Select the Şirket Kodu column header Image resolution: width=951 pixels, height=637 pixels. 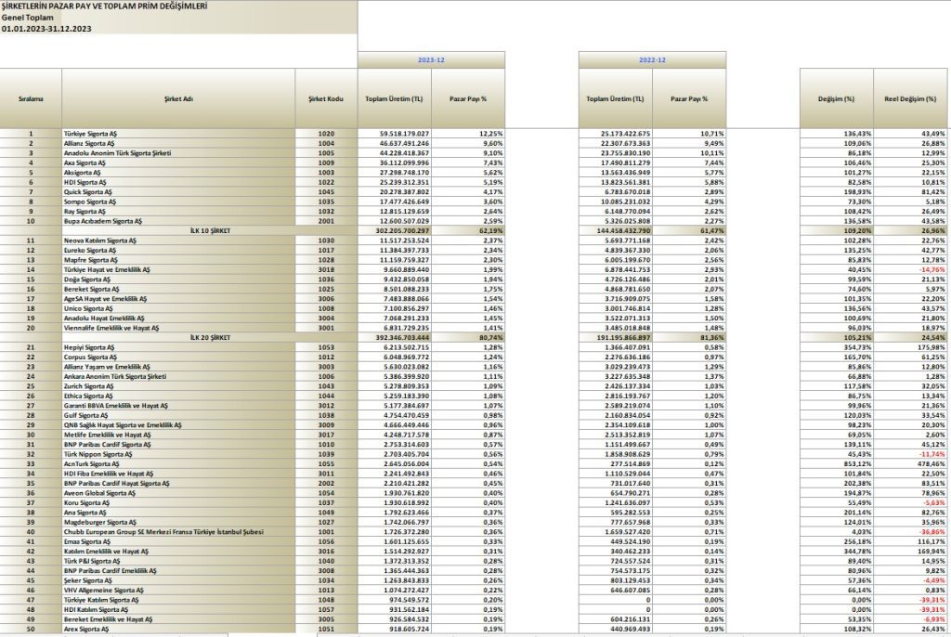point(326,98)
